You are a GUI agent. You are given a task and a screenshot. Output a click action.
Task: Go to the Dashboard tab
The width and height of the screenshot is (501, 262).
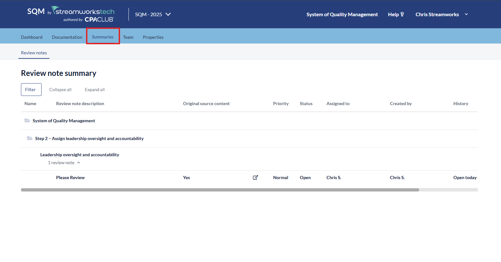tap(31, 37)
